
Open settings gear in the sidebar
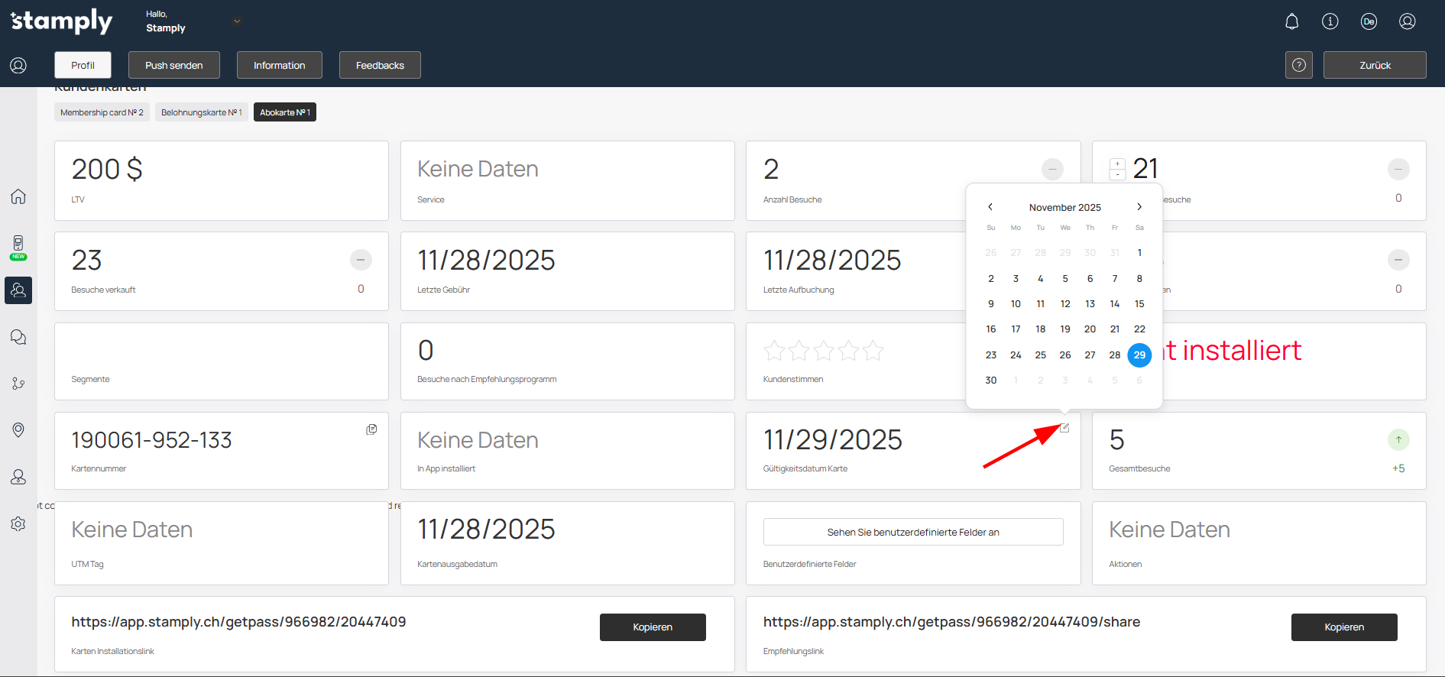pyautogui.click(x=18, y=524)
